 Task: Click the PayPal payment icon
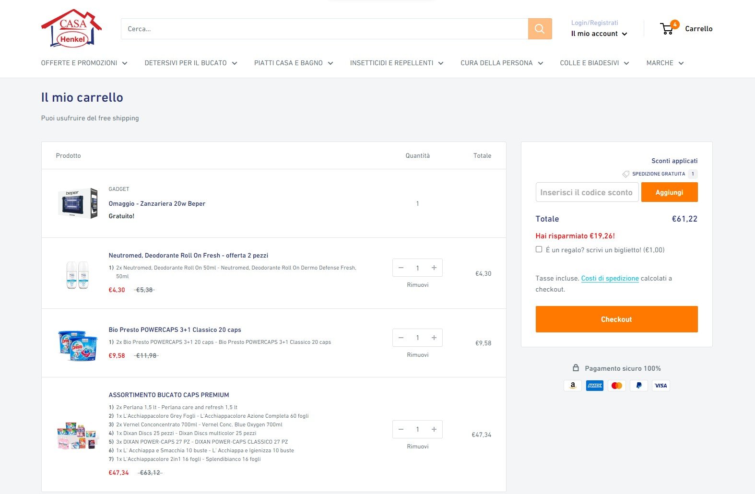(x=638, y=386)
